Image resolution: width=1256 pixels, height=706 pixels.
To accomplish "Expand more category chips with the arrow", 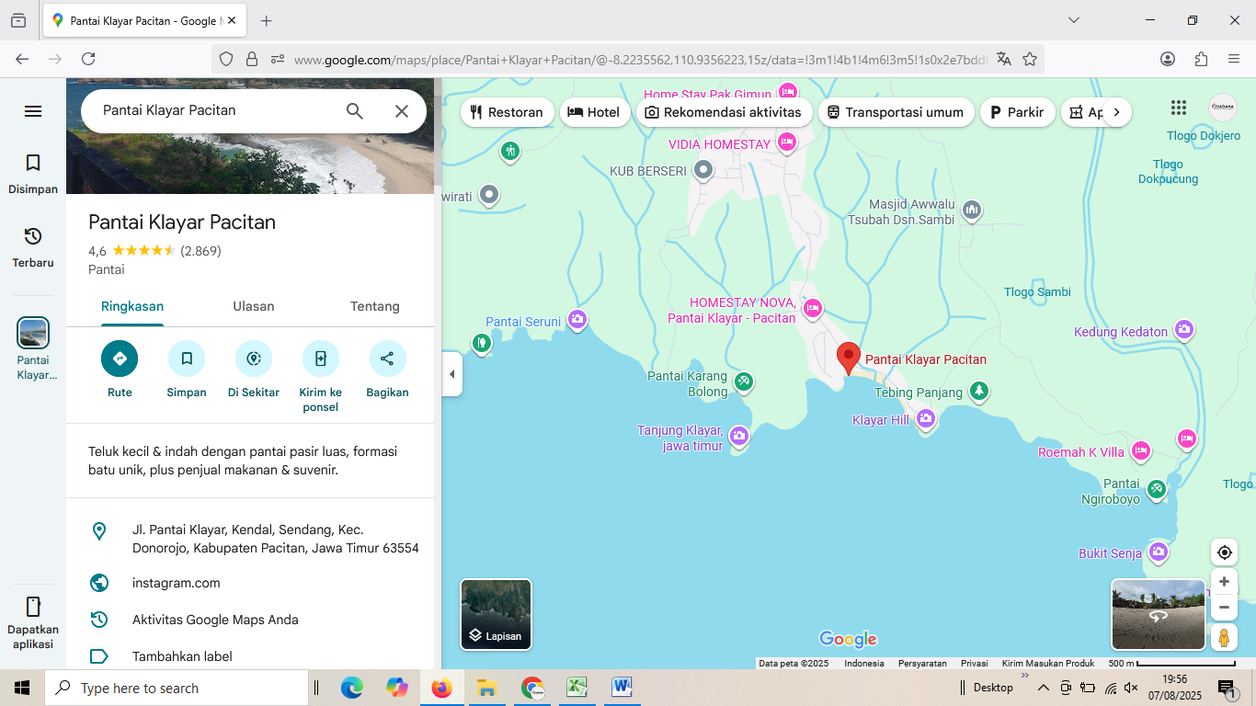I will [1116, 111].
